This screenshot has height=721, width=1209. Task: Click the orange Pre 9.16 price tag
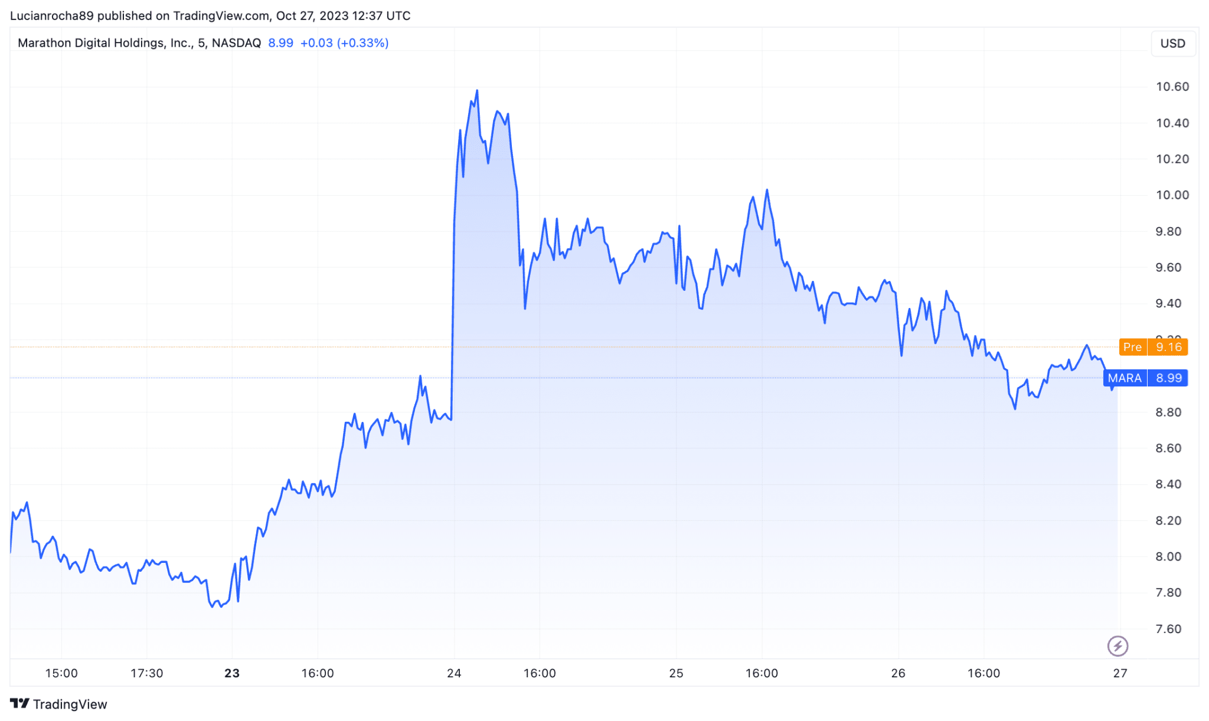[x=1153, y=347]
